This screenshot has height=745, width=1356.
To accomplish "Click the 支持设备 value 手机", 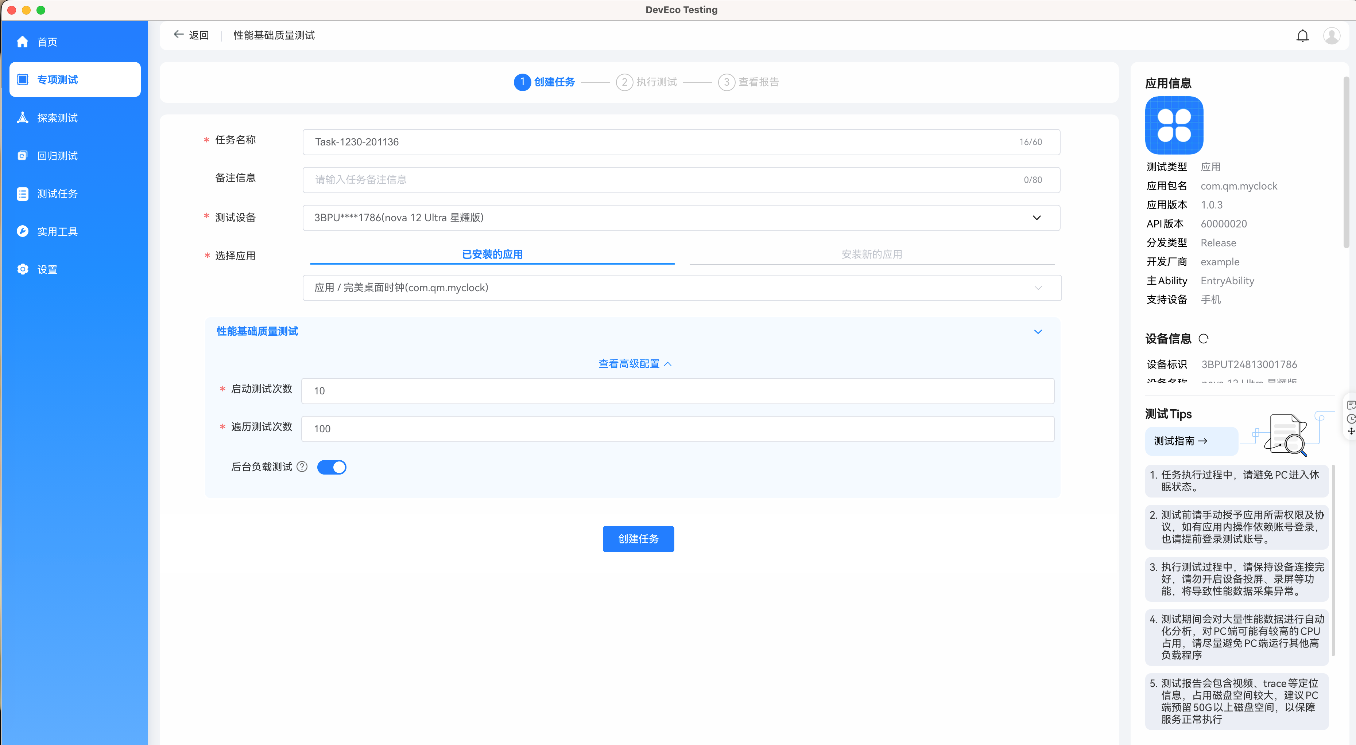I will click(x=1211, y=299).
